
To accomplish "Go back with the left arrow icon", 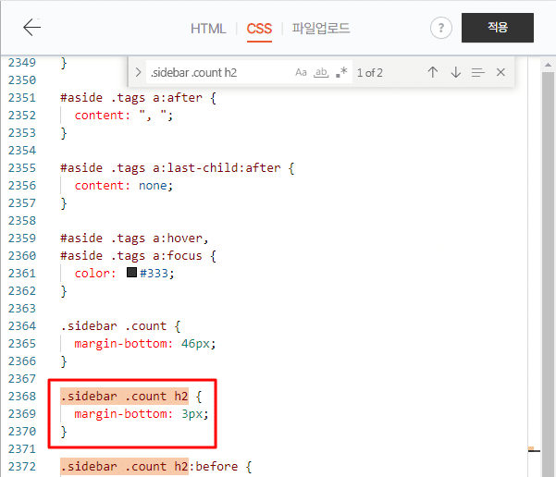I will (31, 28).
